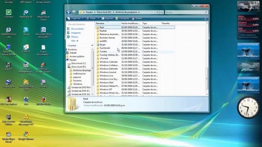Screen dimensions: 262x147
Task: Open Microsoft Office Word 2007 shortcut
Action: point(43,33)
